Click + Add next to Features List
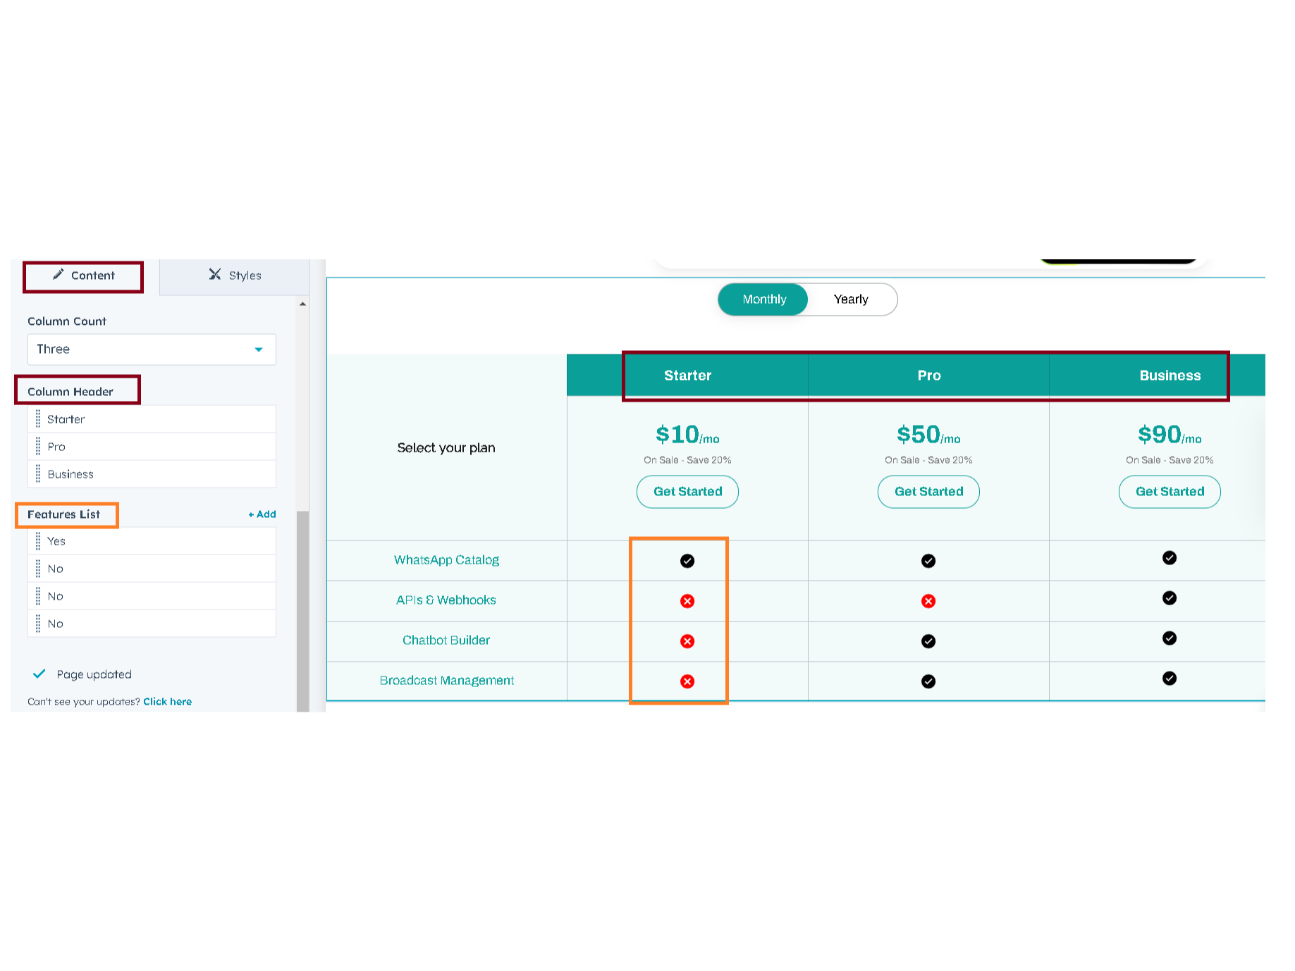This screenshot has width=1295, height=971. click(x=262, y=514)
